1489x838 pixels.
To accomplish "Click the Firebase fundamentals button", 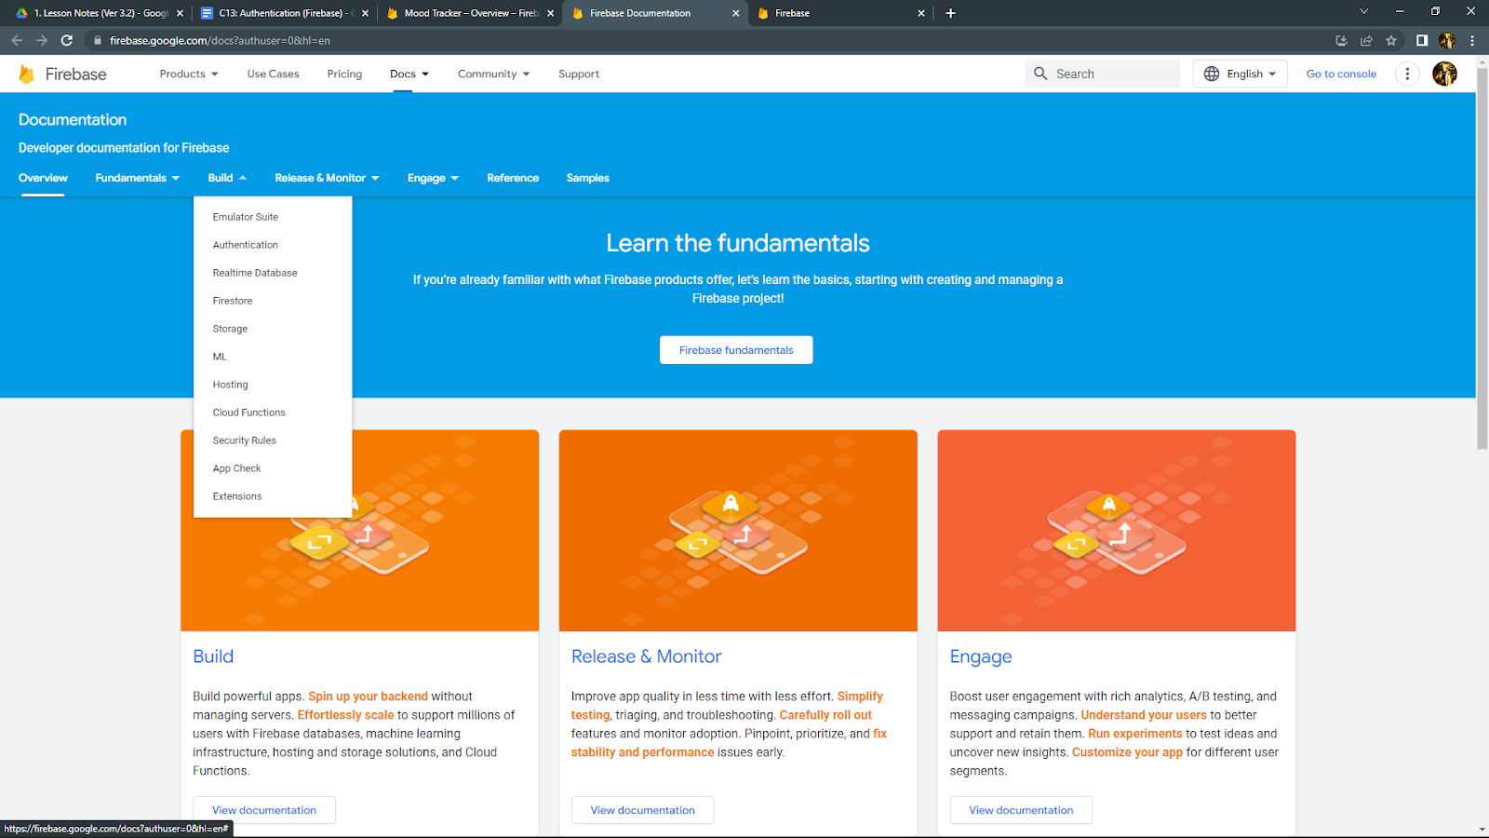I will click(735, 349).
